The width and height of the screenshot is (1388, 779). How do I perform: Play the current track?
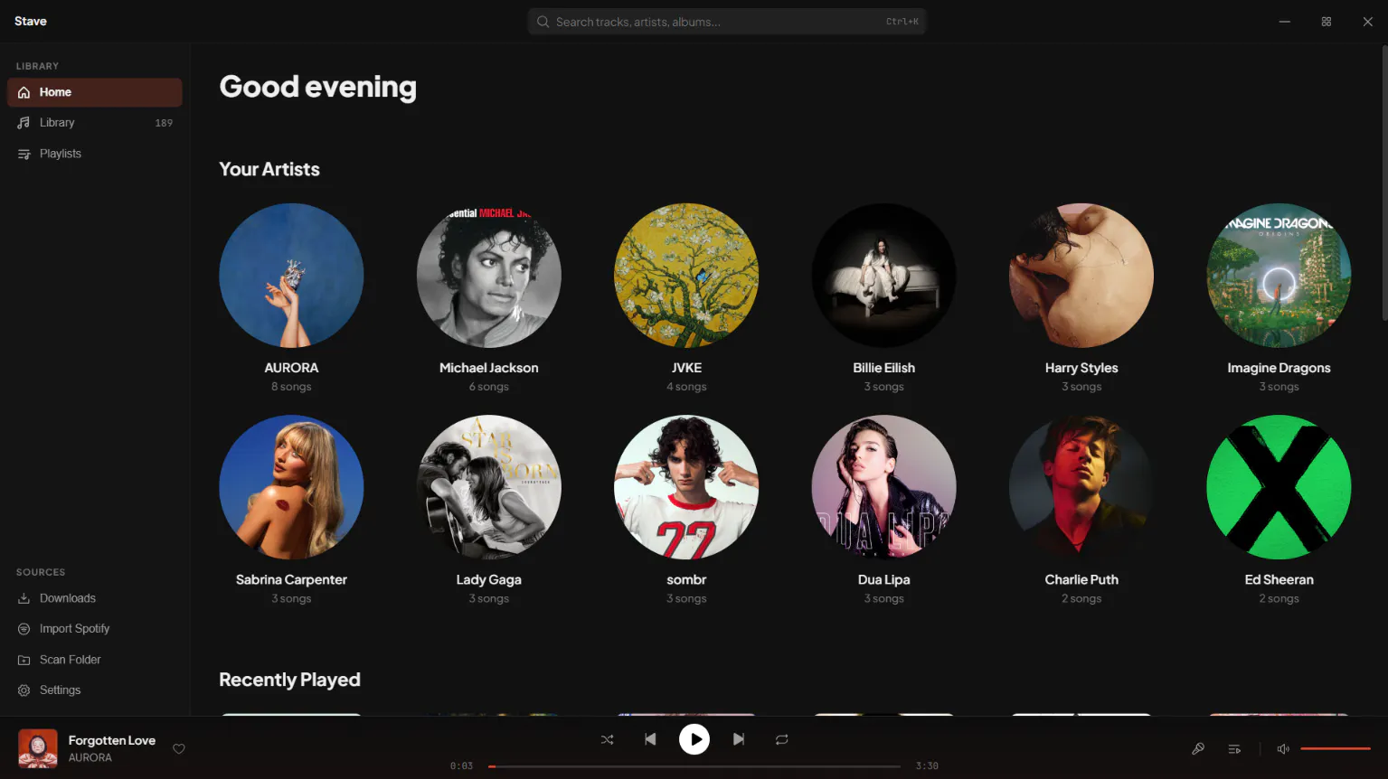[x=694, y=739]
